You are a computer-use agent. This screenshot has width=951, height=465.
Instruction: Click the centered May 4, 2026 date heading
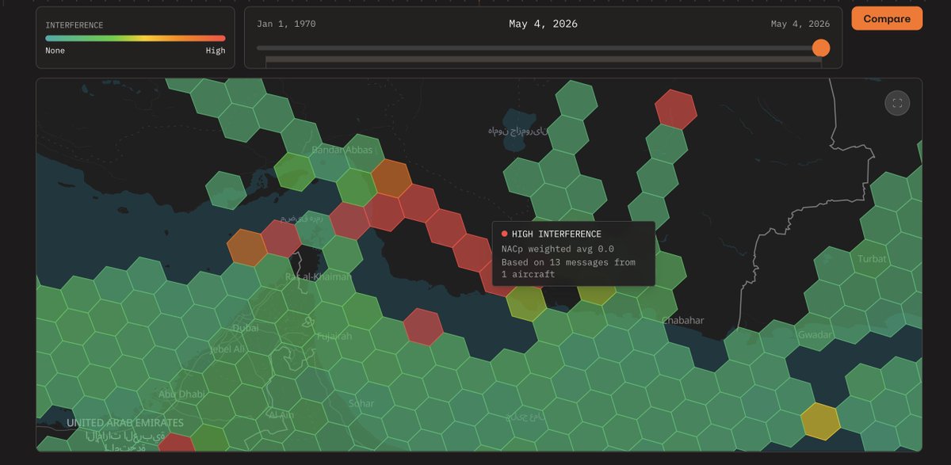pyautogui.click(x=543, y=24)
